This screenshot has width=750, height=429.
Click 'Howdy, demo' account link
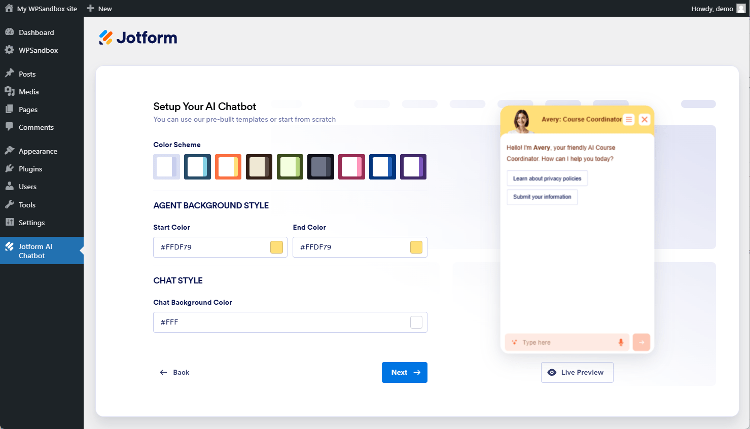pos(712,9)
